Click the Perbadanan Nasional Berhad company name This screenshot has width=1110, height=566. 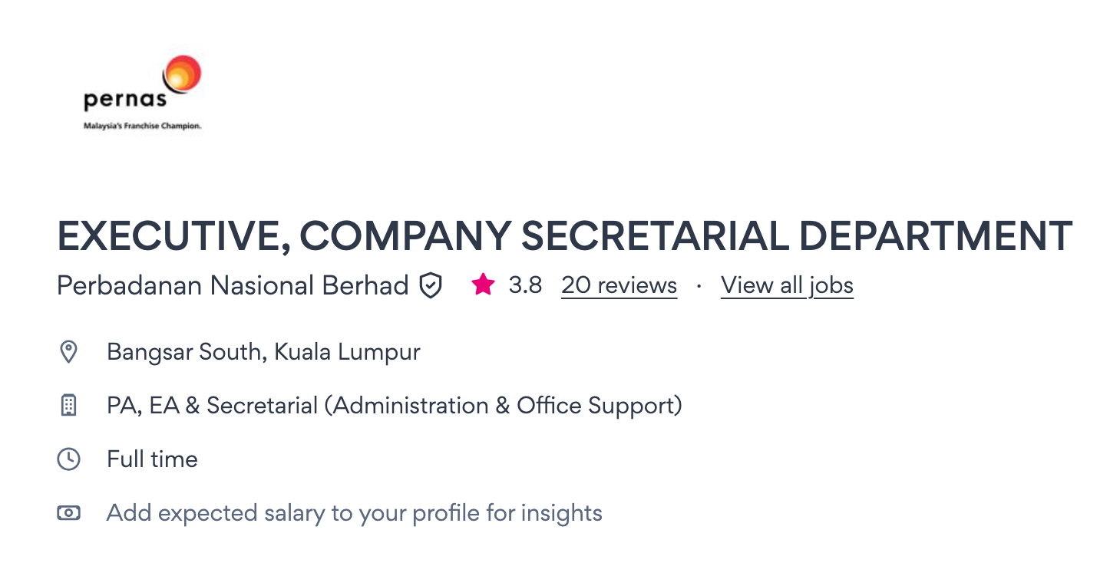tap(233, 285)
